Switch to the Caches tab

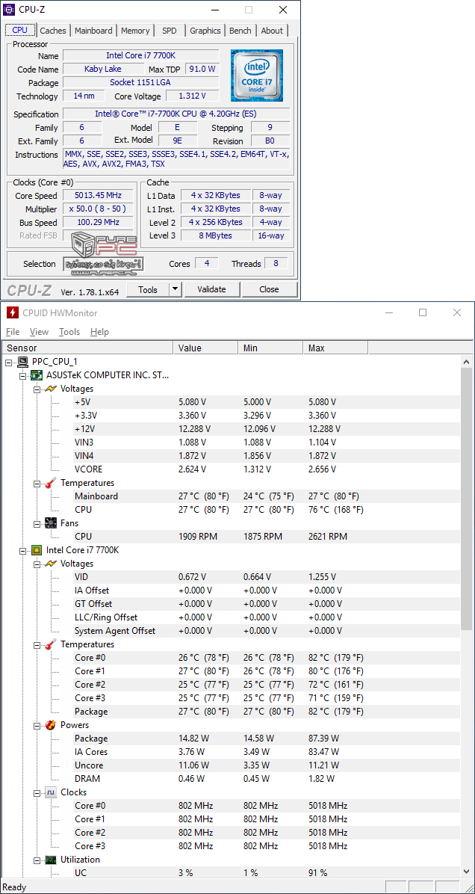coord(53,31)
